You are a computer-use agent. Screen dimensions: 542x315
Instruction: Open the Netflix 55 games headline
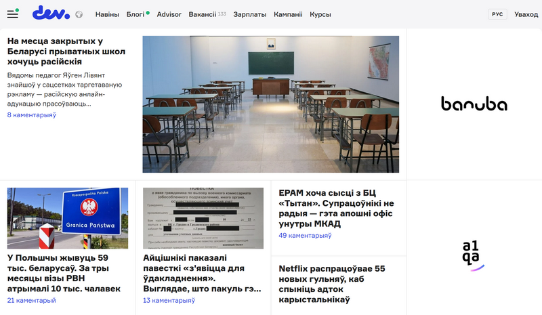pos(332,283)
